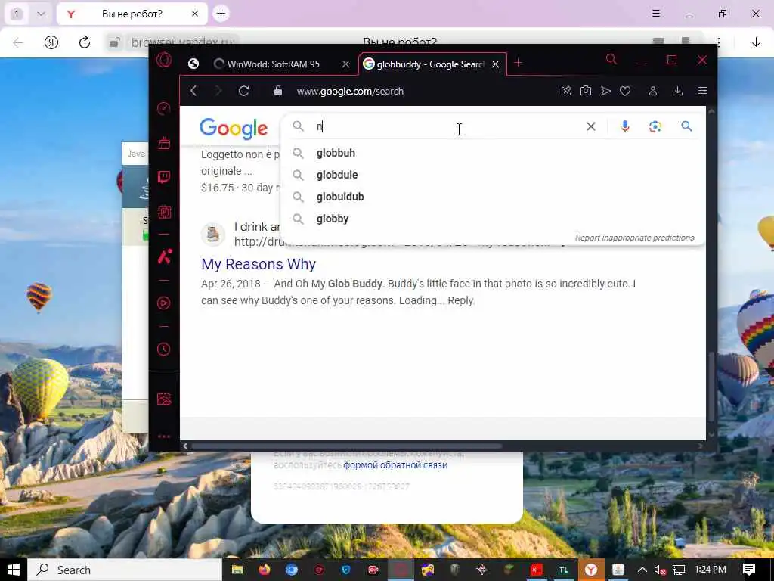Open the sidebar three-dots setup menu
This screenshot has width=774, height=581.
pos(164,437)
